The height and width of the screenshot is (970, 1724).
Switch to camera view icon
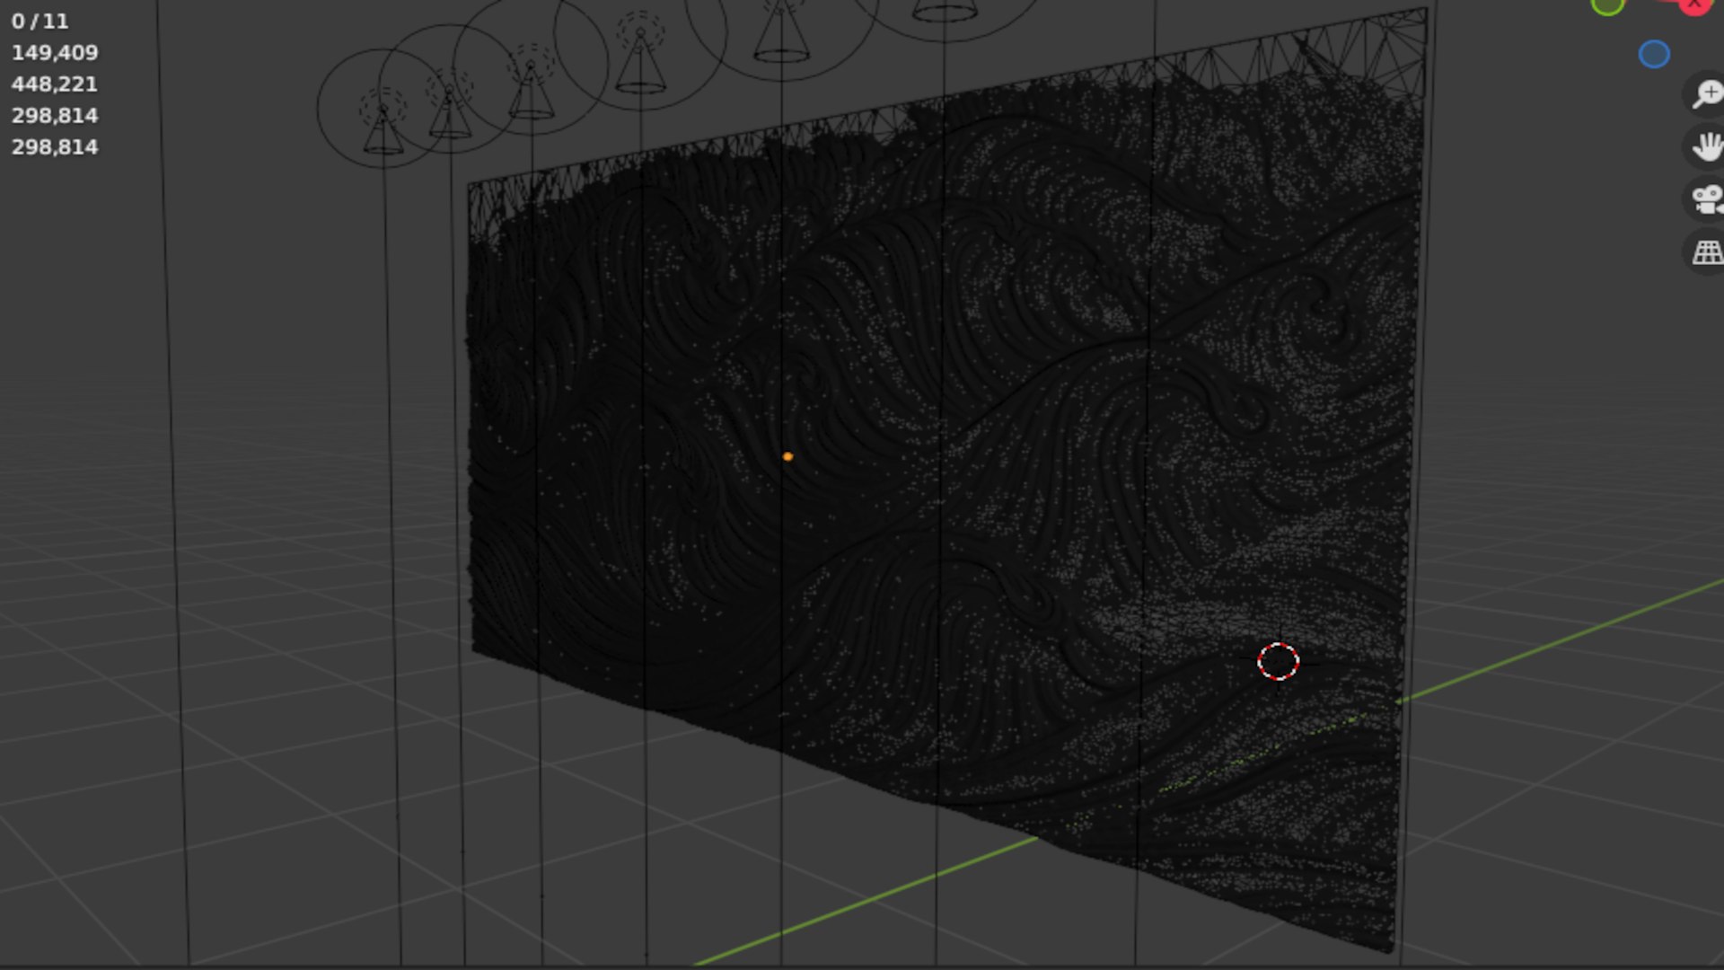point(1706,199)
